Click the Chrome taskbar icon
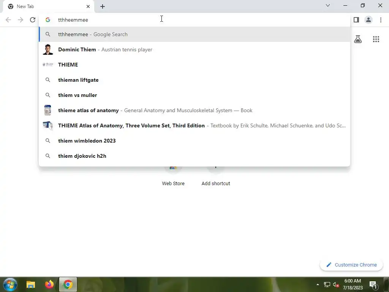The height and width of the screenshot is (292, 389). 68,284
